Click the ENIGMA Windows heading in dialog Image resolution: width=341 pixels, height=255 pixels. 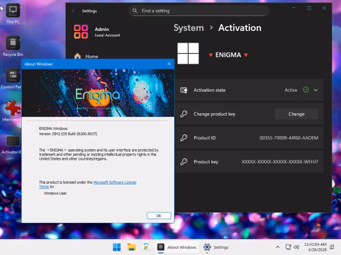[53, 129]
